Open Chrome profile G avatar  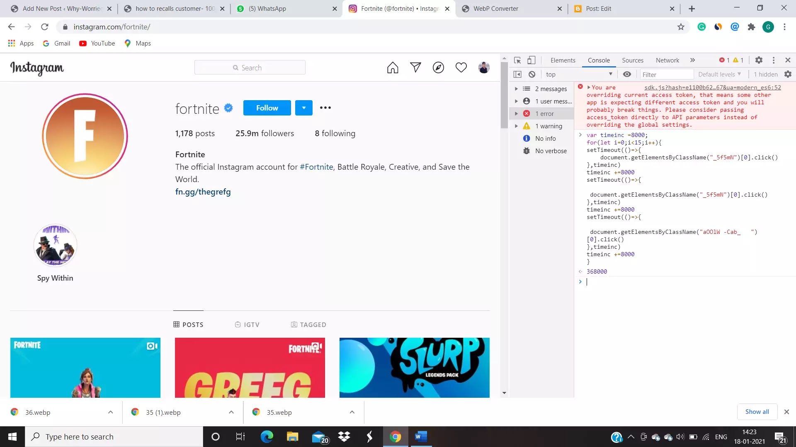click(x=768, y=27)
